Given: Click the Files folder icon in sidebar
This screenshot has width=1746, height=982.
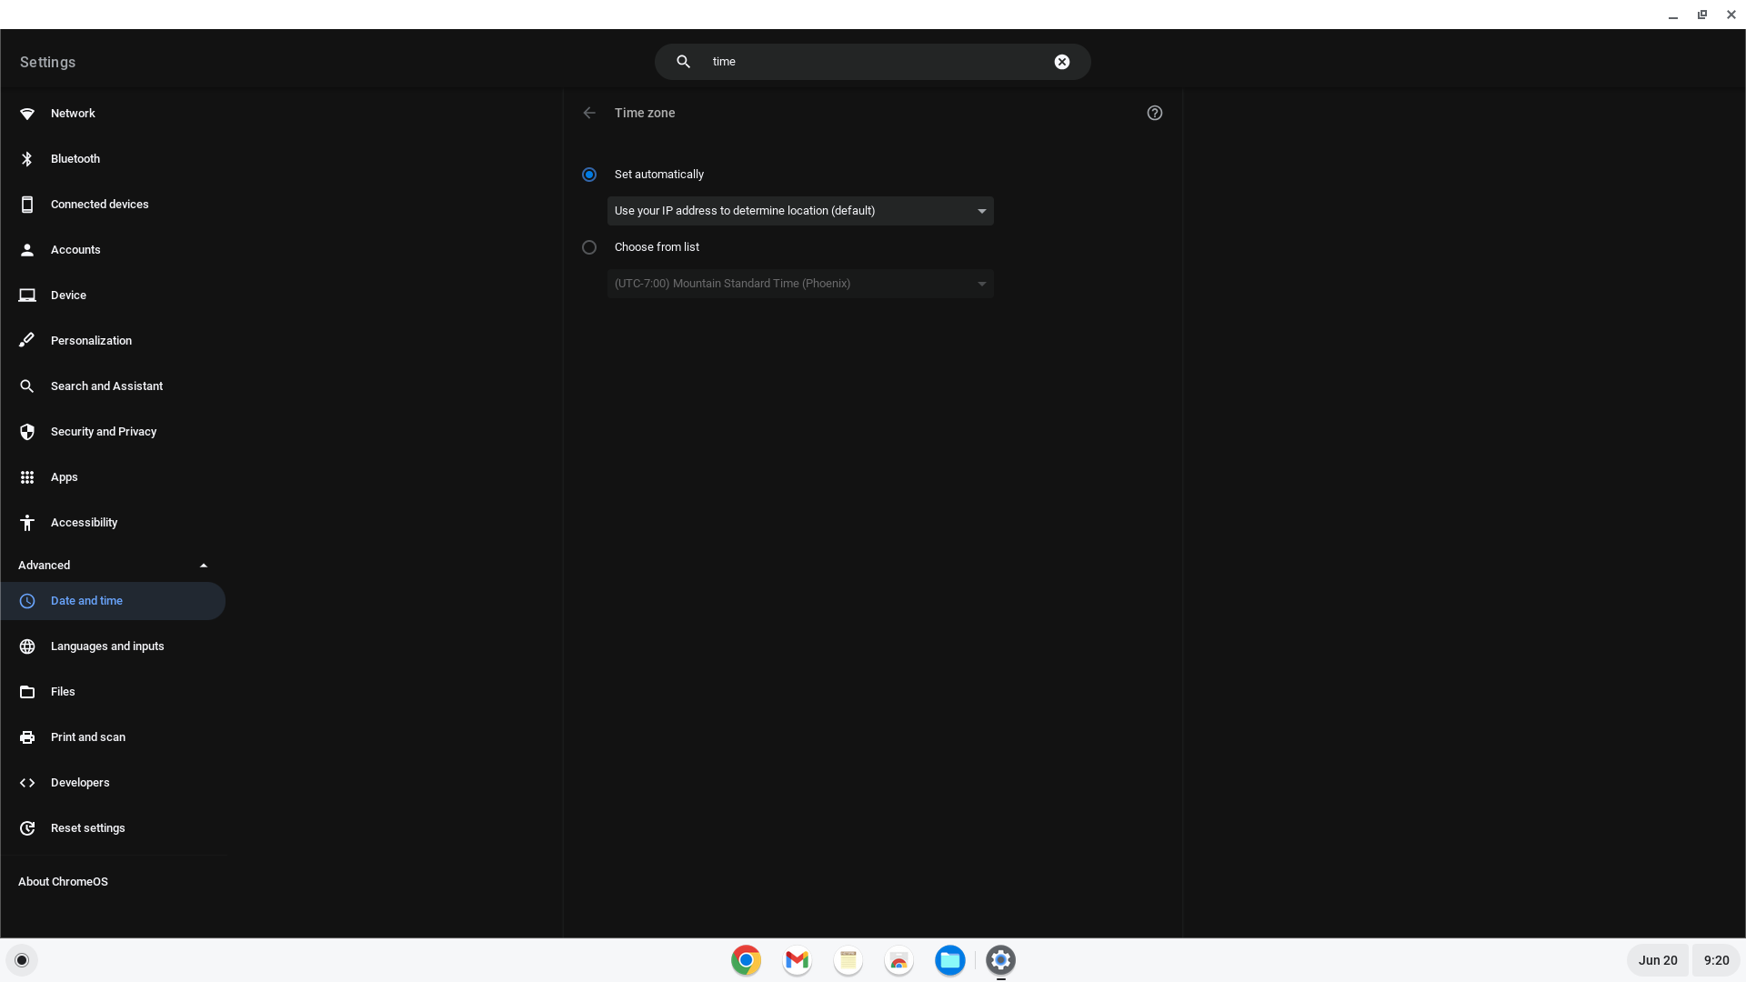Looking at the screenshot, I should [x=27, y=692].
